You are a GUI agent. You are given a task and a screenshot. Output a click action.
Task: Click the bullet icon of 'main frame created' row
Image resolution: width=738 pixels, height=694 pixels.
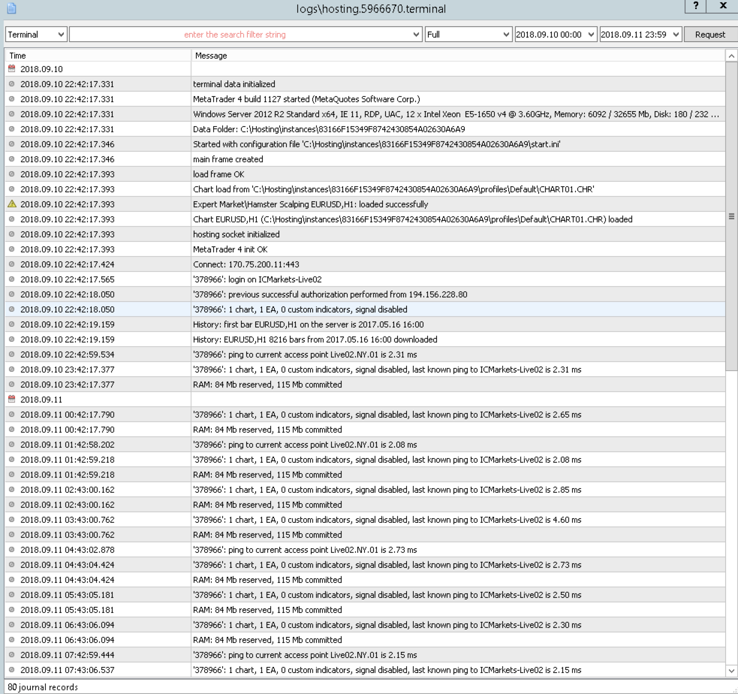(12, 159)
